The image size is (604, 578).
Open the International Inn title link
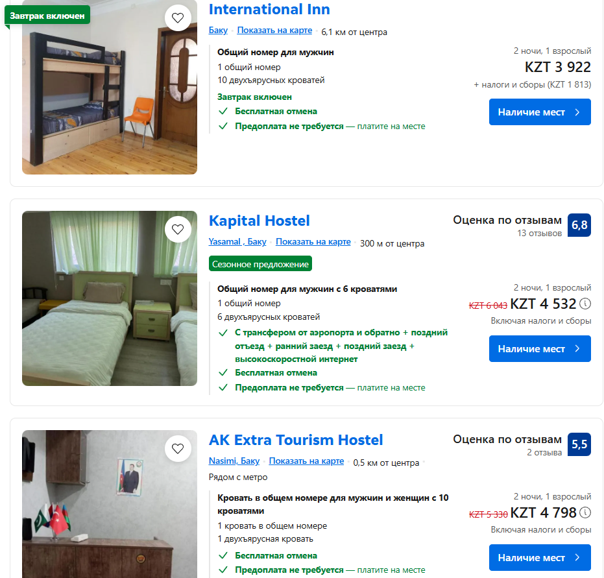click(x=269, y=9)
